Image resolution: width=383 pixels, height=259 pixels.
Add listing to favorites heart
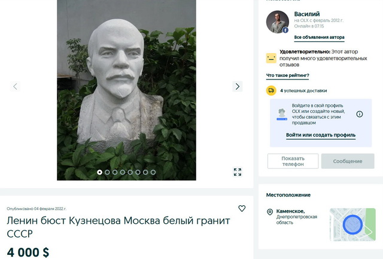[x=242, y=208]
